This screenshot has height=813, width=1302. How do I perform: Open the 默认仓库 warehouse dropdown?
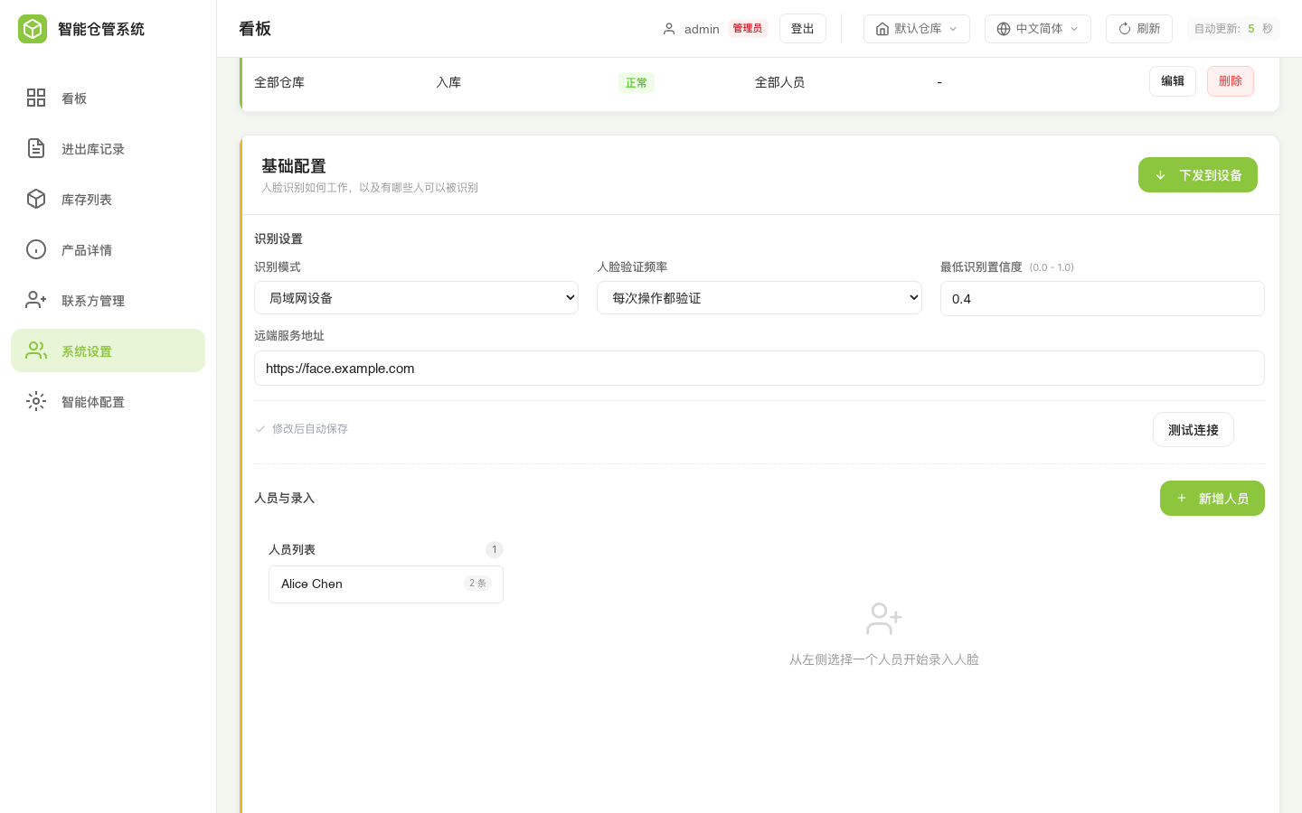click(x=917, y=29)
